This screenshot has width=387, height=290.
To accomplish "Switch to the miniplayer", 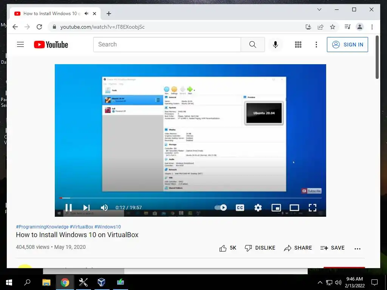I will [x=276, y=208].
